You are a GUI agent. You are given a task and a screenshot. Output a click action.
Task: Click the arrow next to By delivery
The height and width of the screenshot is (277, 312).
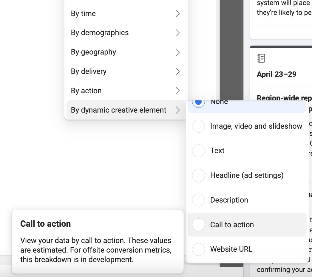(178, 71)
